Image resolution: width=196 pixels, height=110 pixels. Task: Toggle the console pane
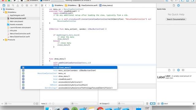pyautogui.click(x=154, y=104)
